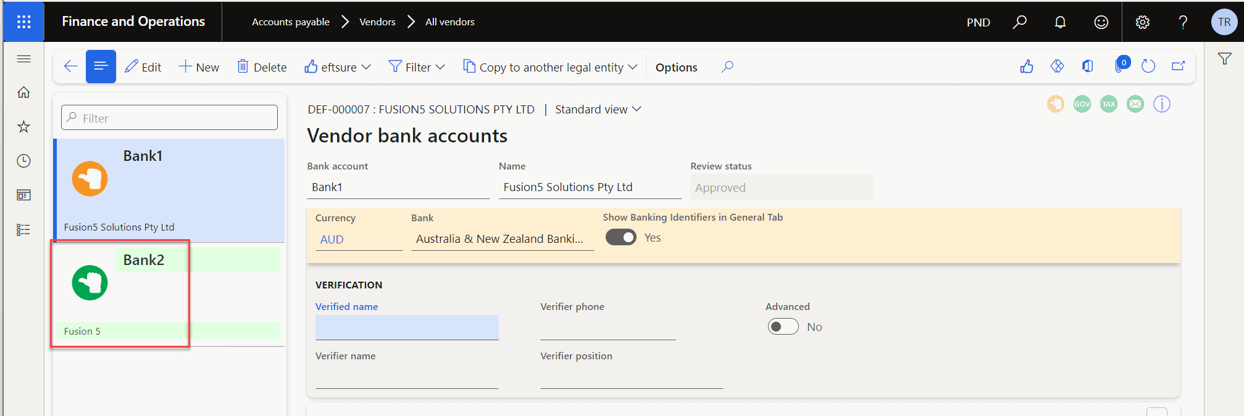This screenshot has height=416, width=1244.
Task: Toggle the list view button in action pane
Action: pos(101,67)
